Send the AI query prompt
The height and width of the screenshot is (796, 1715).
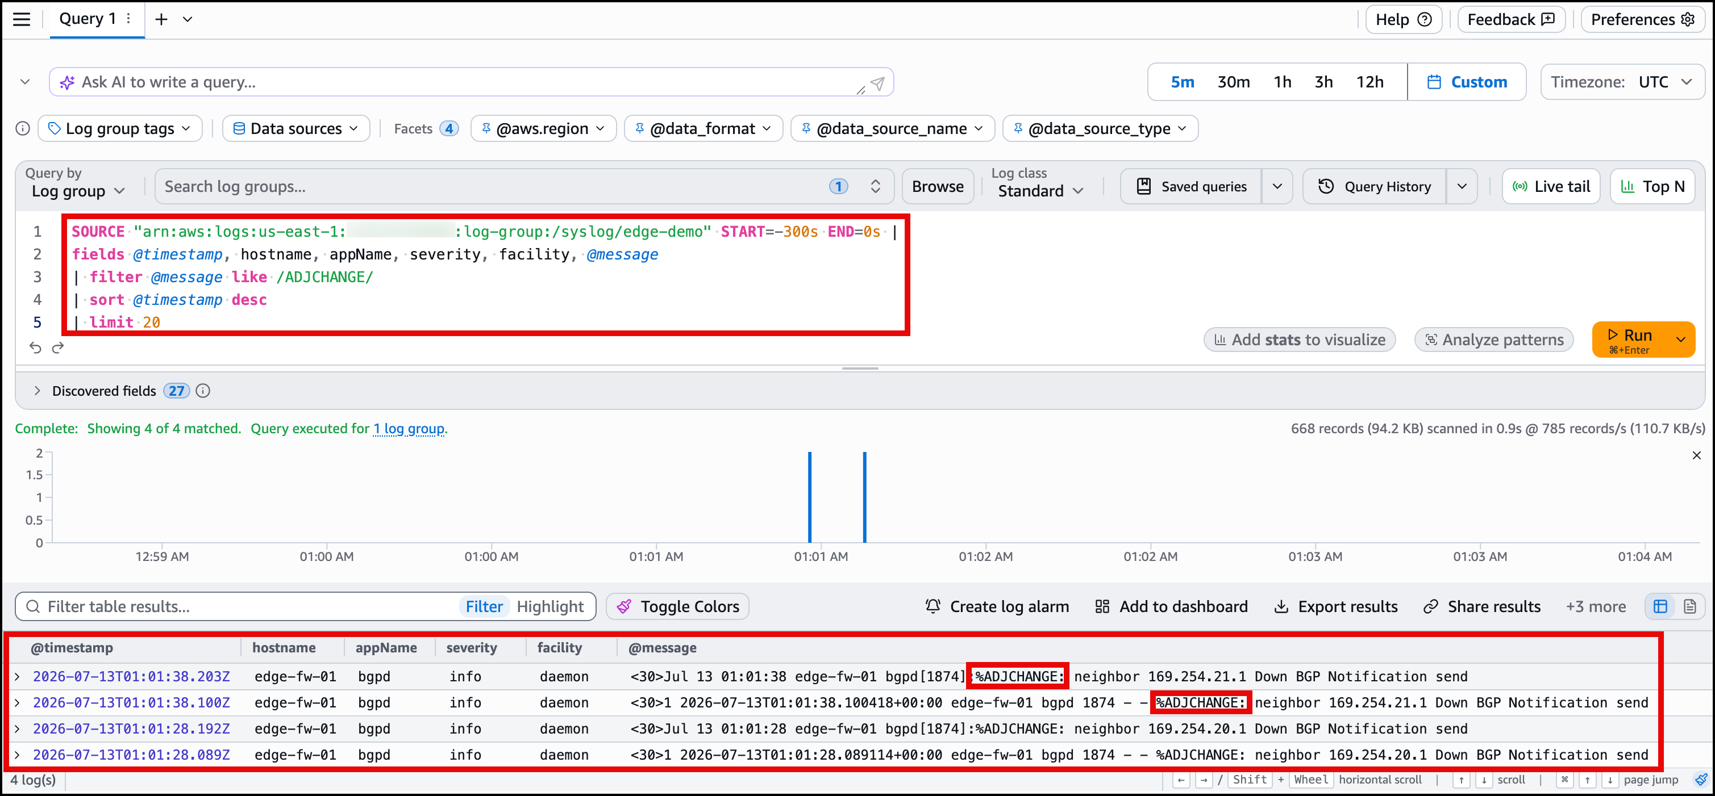(877, 82)
